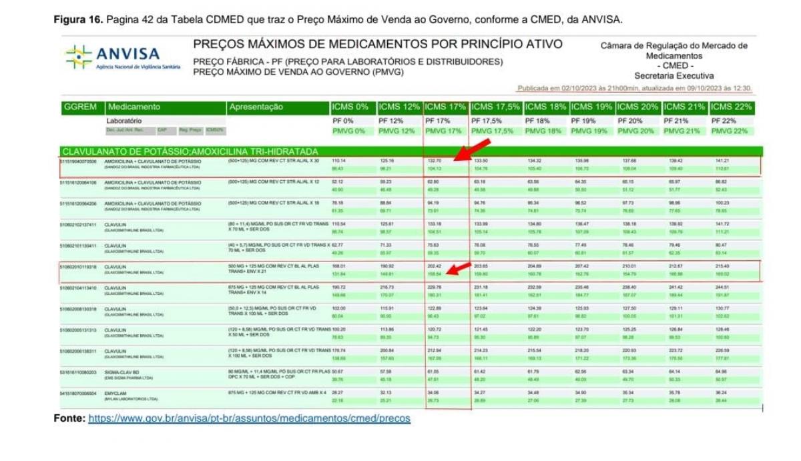This screenshot has height=461, width=801.
Task: Select the ICMS 17% column header
Action: 444,107
